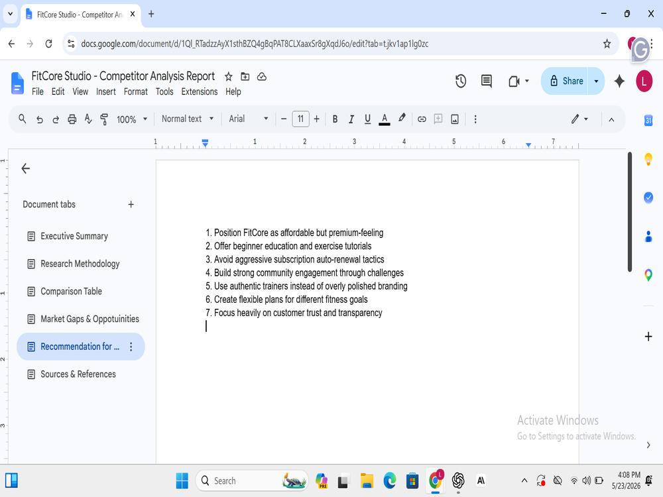This screenshot has height=497, width=663.
Task: Open the Tools menu
Action: [x=164, y=91]
